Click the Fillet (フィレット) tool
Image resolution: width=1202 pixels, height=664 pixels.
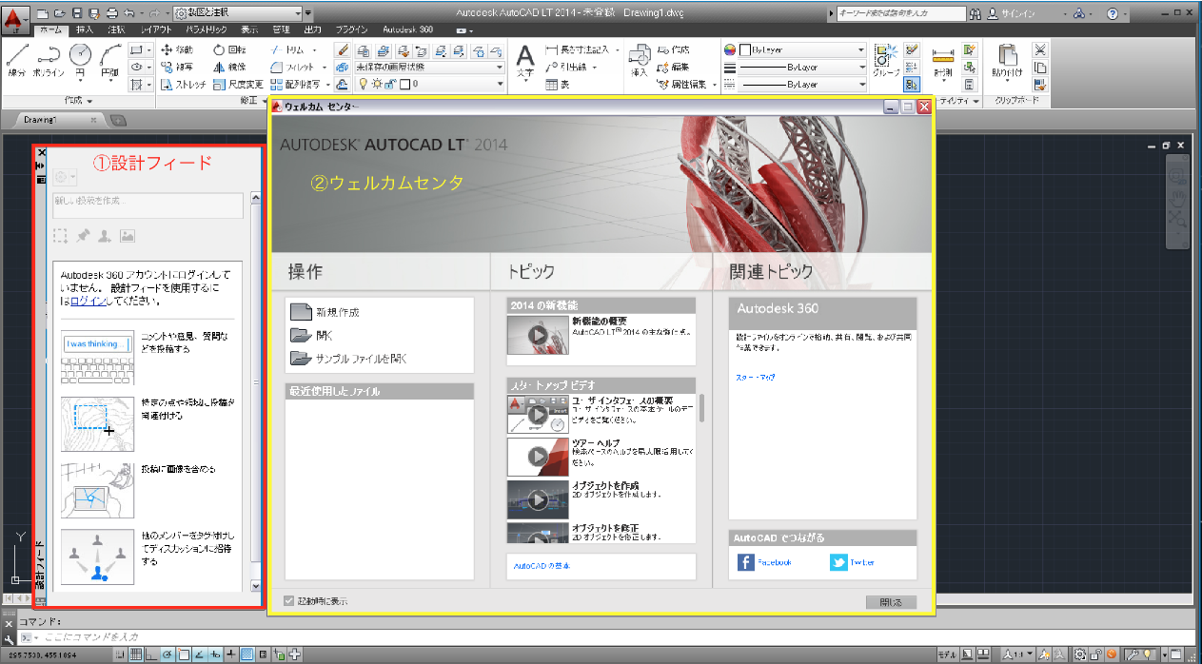coord(293,67)
